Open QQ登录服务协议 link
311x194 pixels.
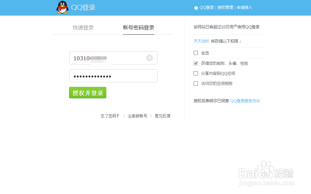click(x=245, y=101)
